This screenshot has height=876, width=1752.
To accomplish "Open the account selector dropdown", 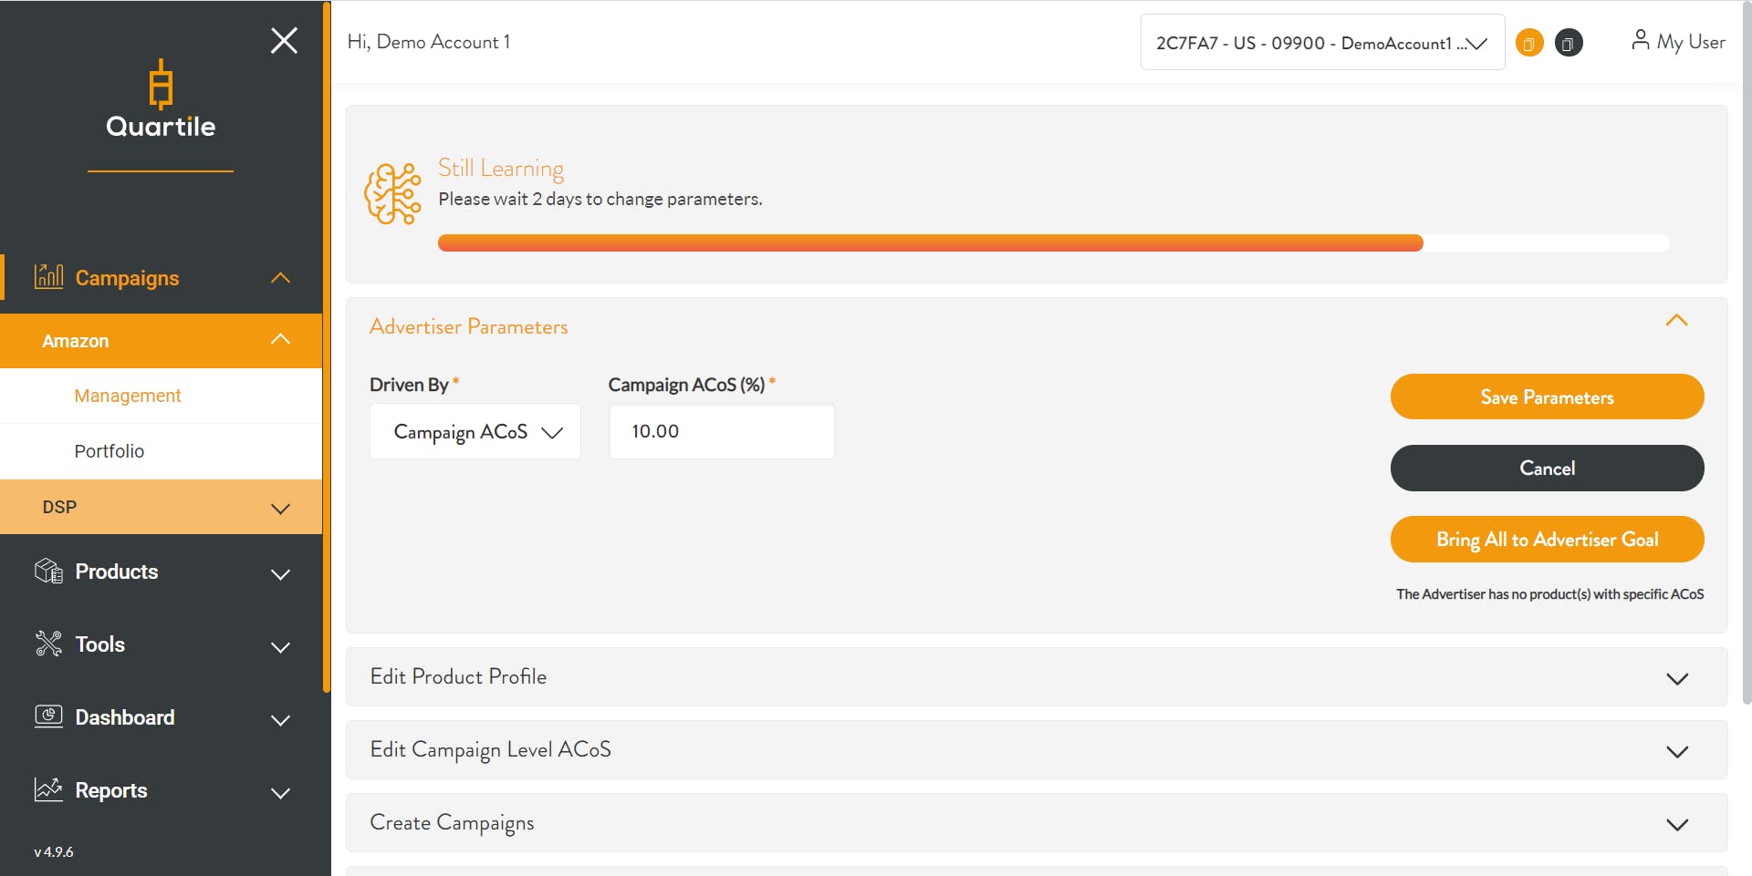I will point(1322,42).
